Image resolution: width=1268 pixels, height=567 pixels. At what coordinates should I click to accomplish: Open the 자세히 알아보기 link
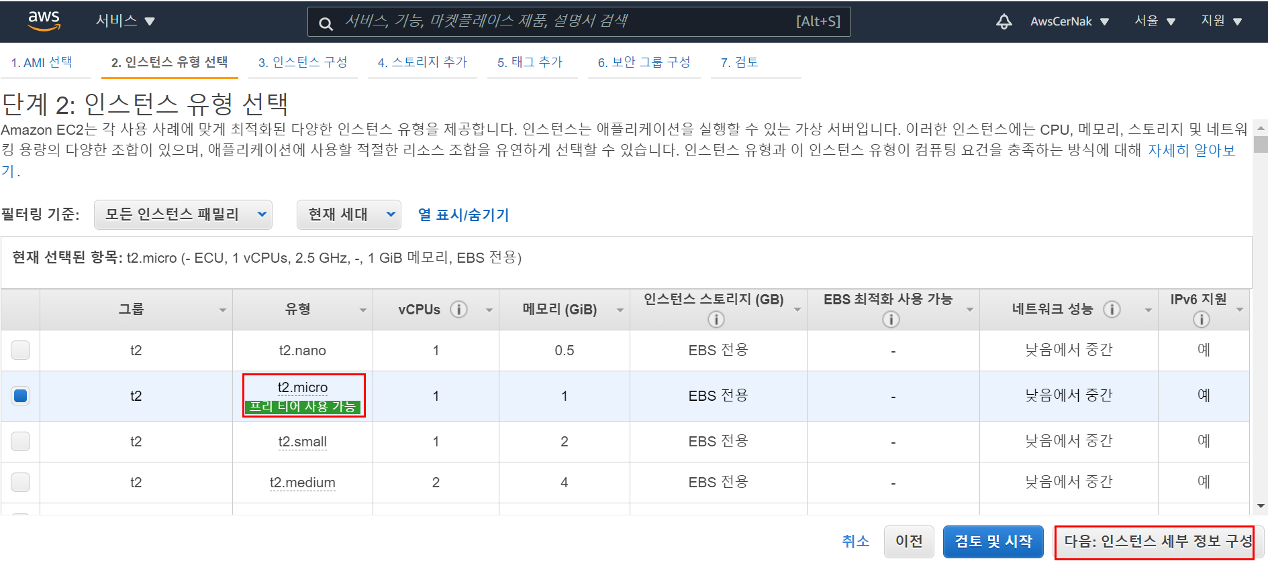pos(1191,150)
